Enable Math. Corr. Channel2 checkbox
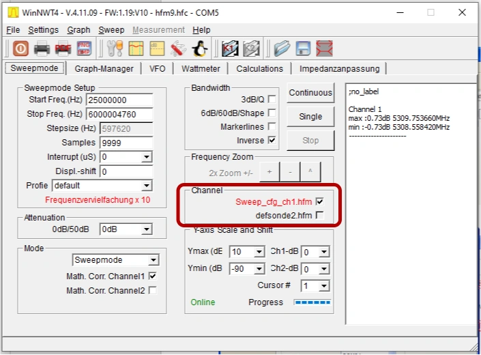481x355 pixels. 152,290
